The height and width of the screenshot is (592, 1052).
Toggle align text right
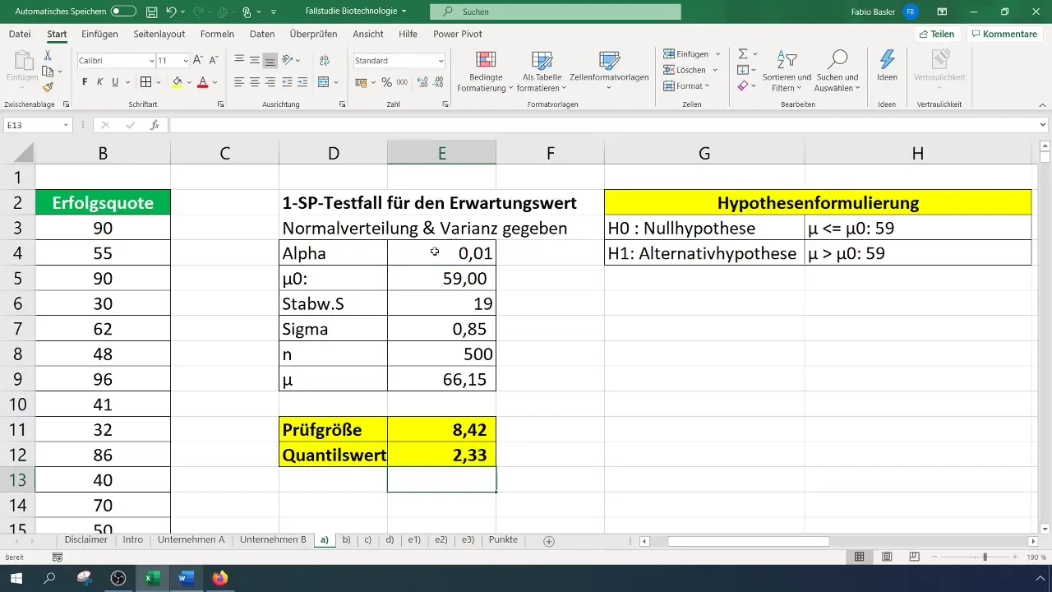coord(270,82)
